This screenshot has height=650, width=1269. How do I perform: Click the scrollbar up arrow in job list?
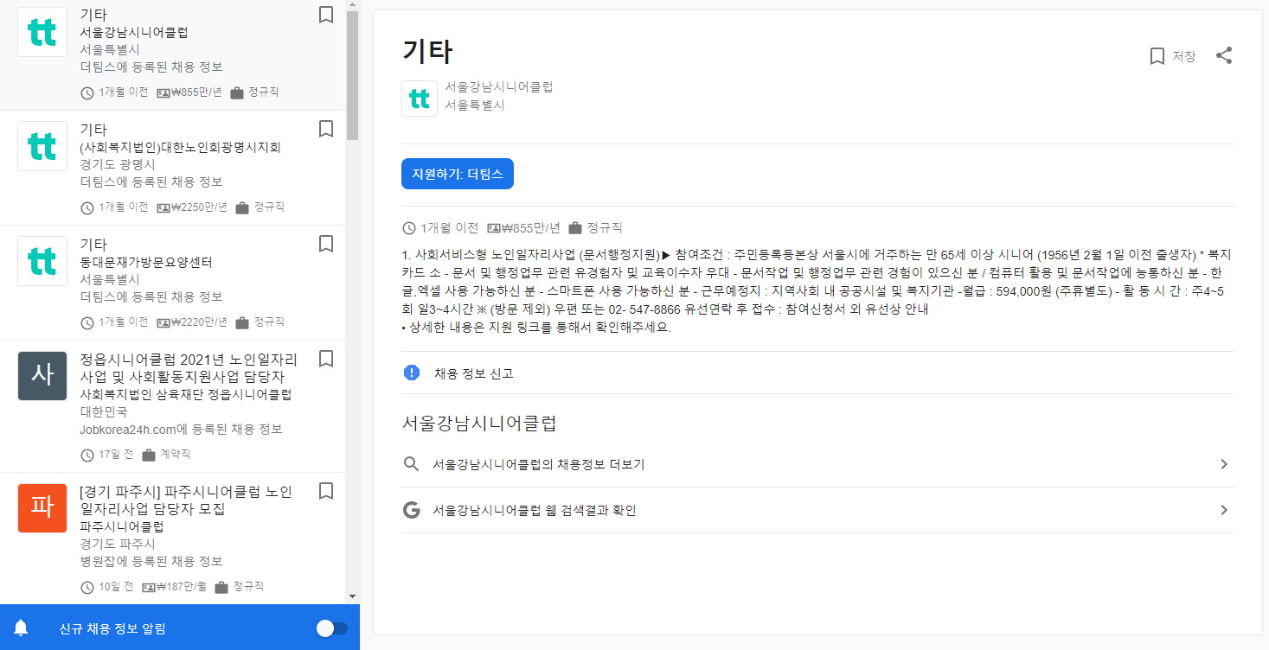click(x=352, y=5)
